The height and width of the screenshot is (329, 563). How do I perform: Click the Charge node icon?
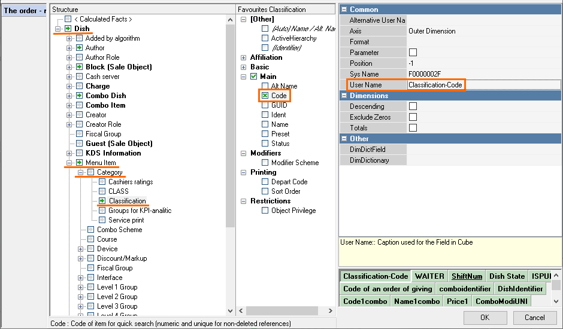79,86
